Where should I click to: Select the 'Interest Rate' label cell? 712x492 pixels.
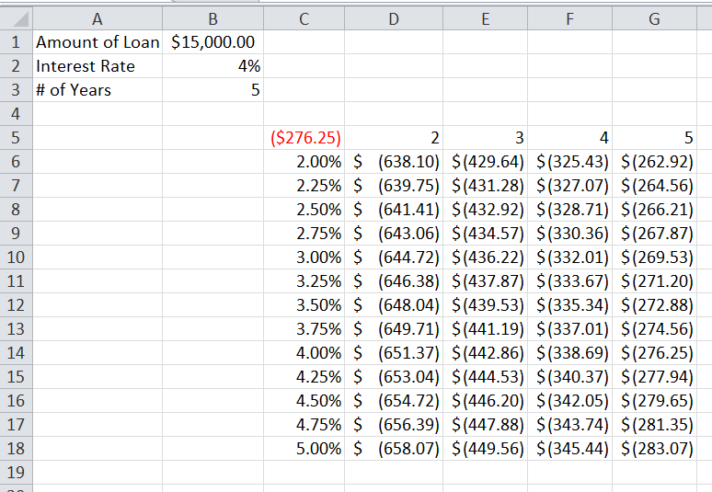[x=98, y=66]
